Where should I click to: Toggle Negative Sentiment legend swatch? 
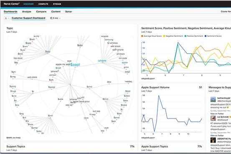pos(164,36)
